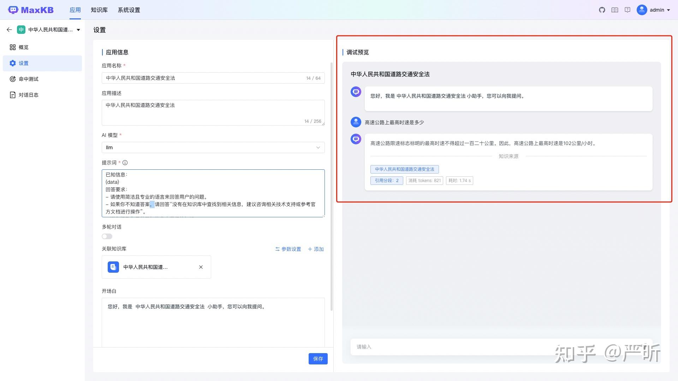Click the 保存 button
Viewport: 678px width, 381px height.
click(x=317, y=359)
